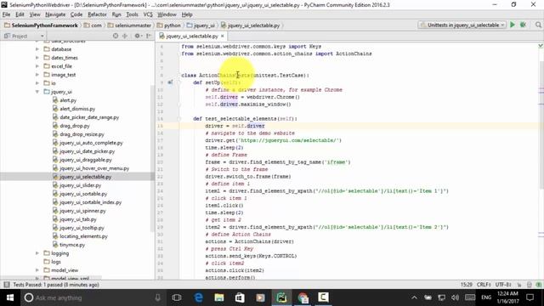Click UTF-8 encoding in status bar
The height and width of the screenshot is (306, 544).
pyautogui.click(x=503, y=285)
